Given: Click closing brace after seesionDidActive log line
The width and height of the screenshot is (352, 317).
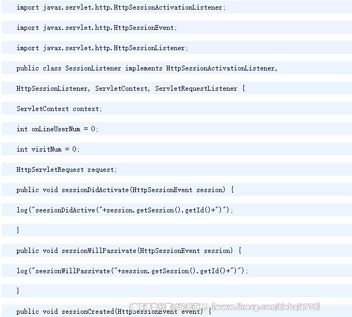Looking at the screenshot, I should (x=18, y=230).
